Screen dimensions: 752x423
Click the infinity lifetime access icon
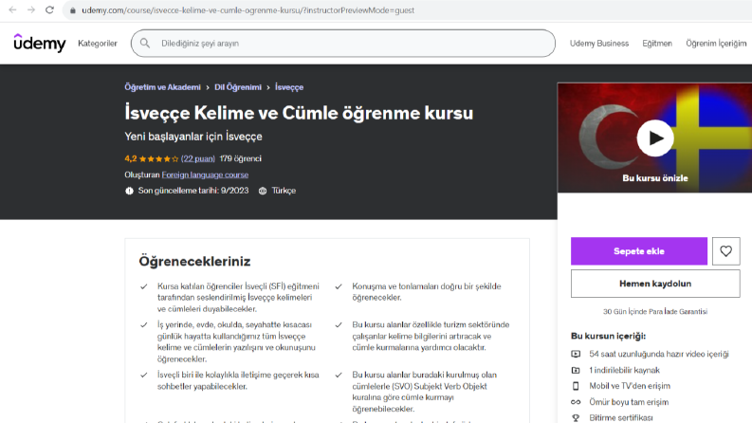[x=576, y=402]
